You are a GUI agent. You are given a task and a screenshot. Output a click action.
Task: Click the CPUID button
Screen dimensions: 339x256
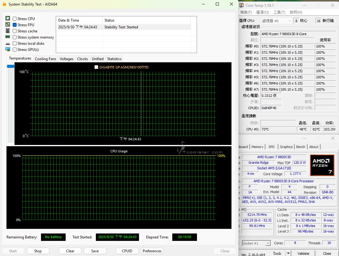[x=127, y=251]
